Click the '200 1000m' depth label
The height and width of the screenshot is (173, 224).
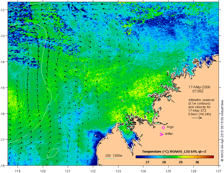click(114, 156)
